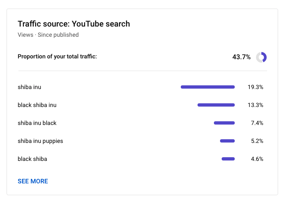
Task: Click the traffic proportion donut chart icon
Action: [x=261, y=57]
